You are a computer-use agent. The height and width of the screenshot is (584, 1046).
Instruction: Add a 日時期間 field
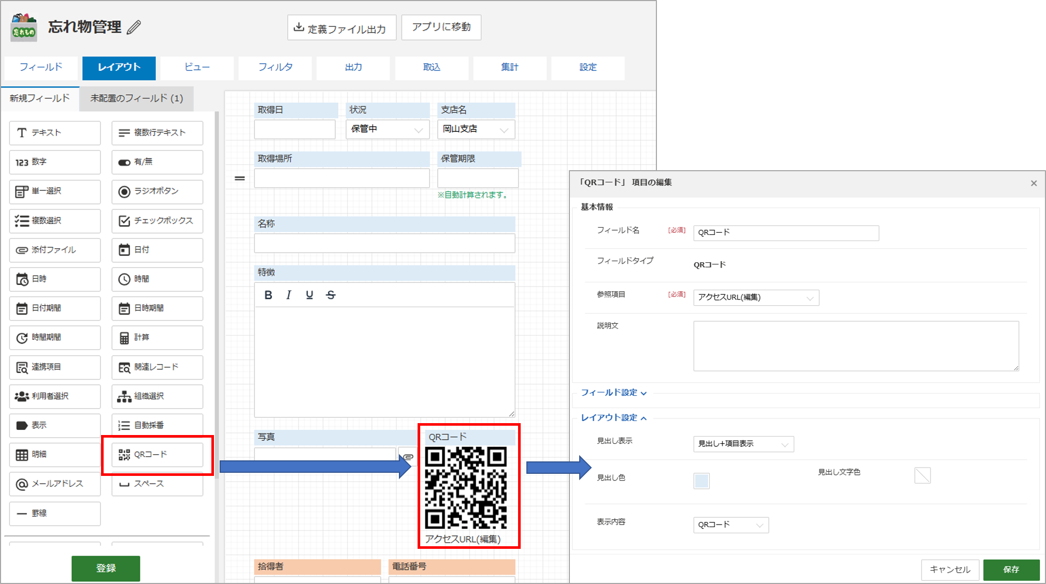tap(157, 308)
